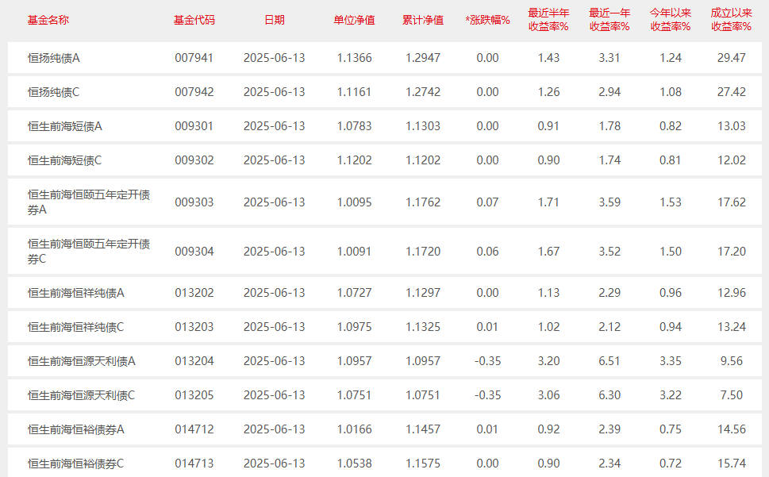
Task: Click the 日期 column header
Action: (274, 20)
